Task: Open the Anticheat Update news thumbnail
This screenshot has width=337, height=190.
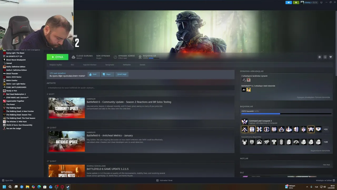Action: coord(67,141)
